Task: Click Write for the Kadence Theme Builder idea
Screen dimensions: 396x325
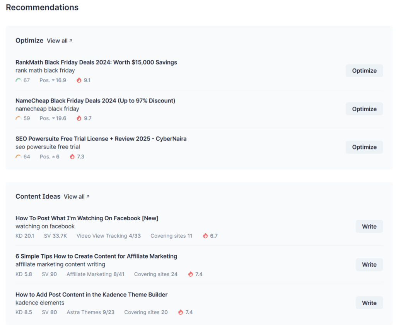Action: click(x=369, y=303)
